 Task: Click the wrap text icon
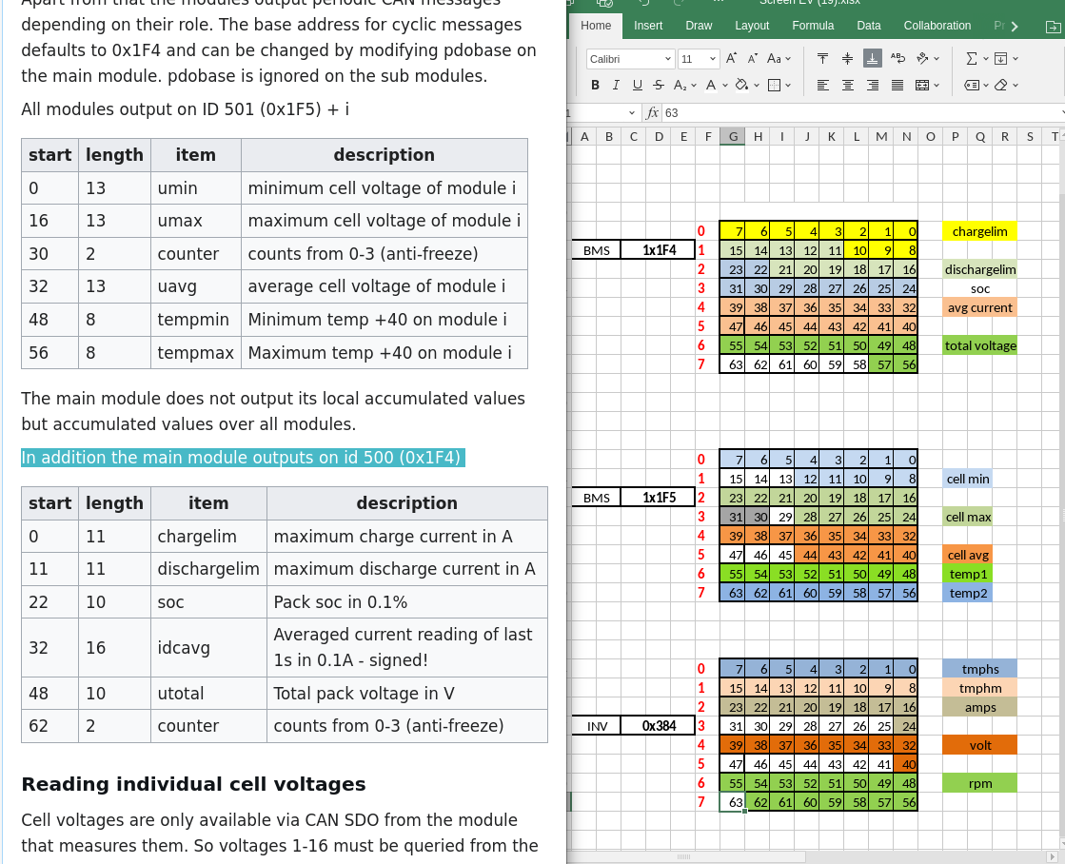tap(897, 59)
